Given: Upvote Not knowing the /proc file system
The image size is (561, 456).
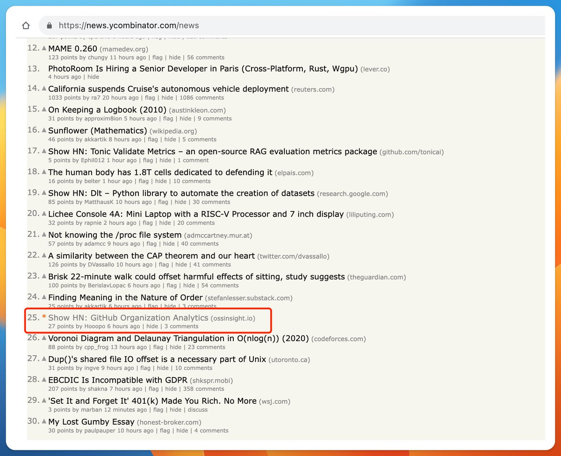Looking at the screenshot, I should (44, 234).
